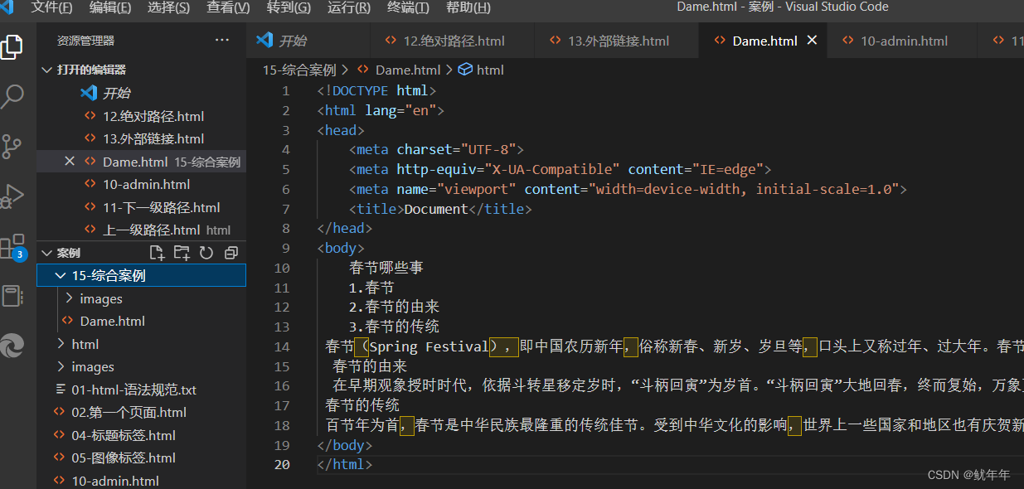Click 15-综合案例 breadcrumb segment
1024x489 pixels.
(299, 70)
